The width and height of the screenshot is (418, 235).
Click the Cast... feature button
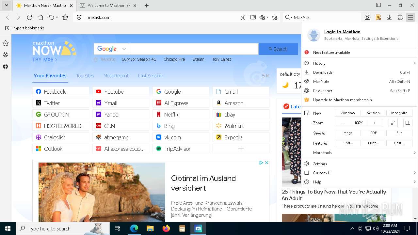click(x=399, y=143)
